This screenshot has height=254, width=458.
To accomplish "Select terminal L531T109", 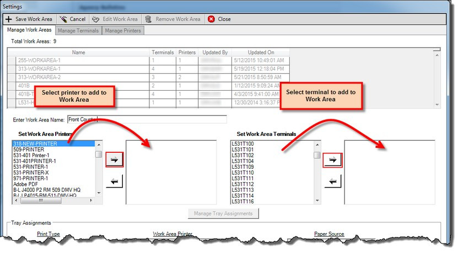I will 243,167.
